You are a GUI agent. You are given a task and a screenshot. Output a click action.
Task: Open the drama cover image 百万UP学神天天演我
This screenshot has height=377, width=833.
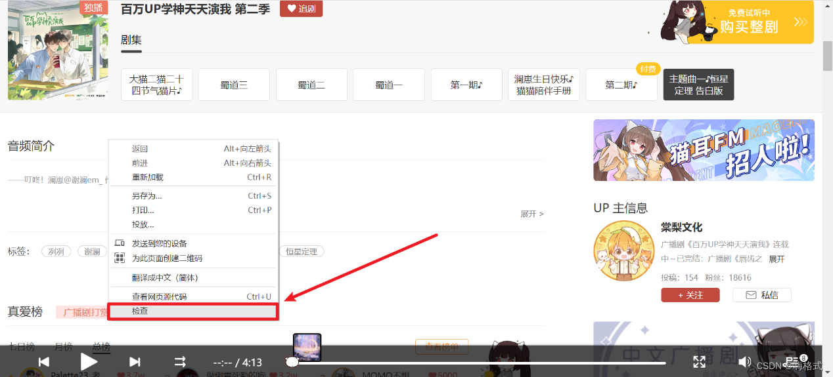58,50
